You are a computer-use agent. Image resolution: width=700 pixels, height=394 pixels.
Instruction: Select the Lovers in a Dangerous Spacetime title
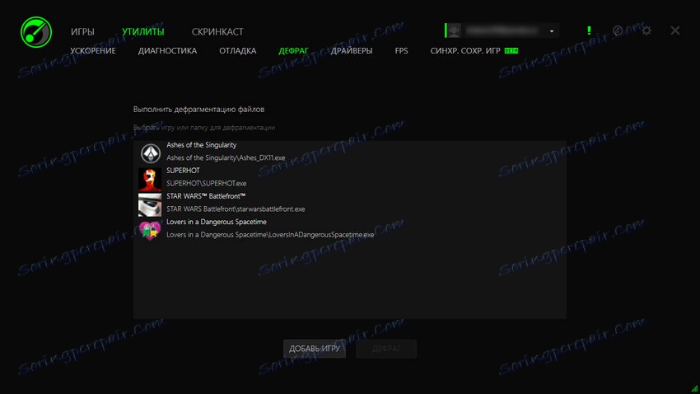(217, 222)
